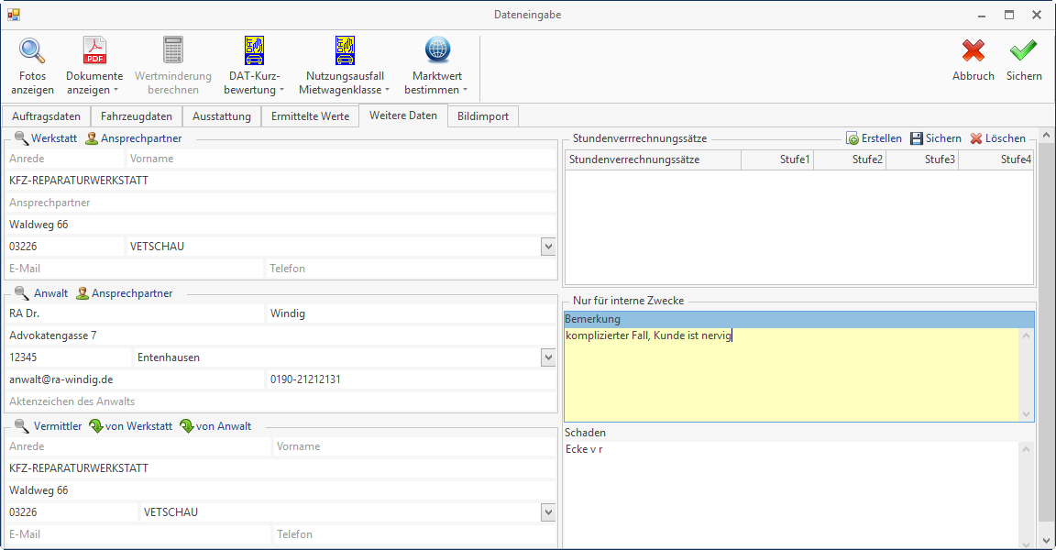
Task: Click the Vermittler Telefon field
Action: tap(415, 534)
